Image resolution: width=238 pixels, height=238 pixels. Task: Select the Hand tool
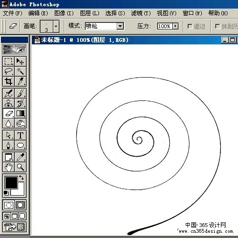[9, 167]
